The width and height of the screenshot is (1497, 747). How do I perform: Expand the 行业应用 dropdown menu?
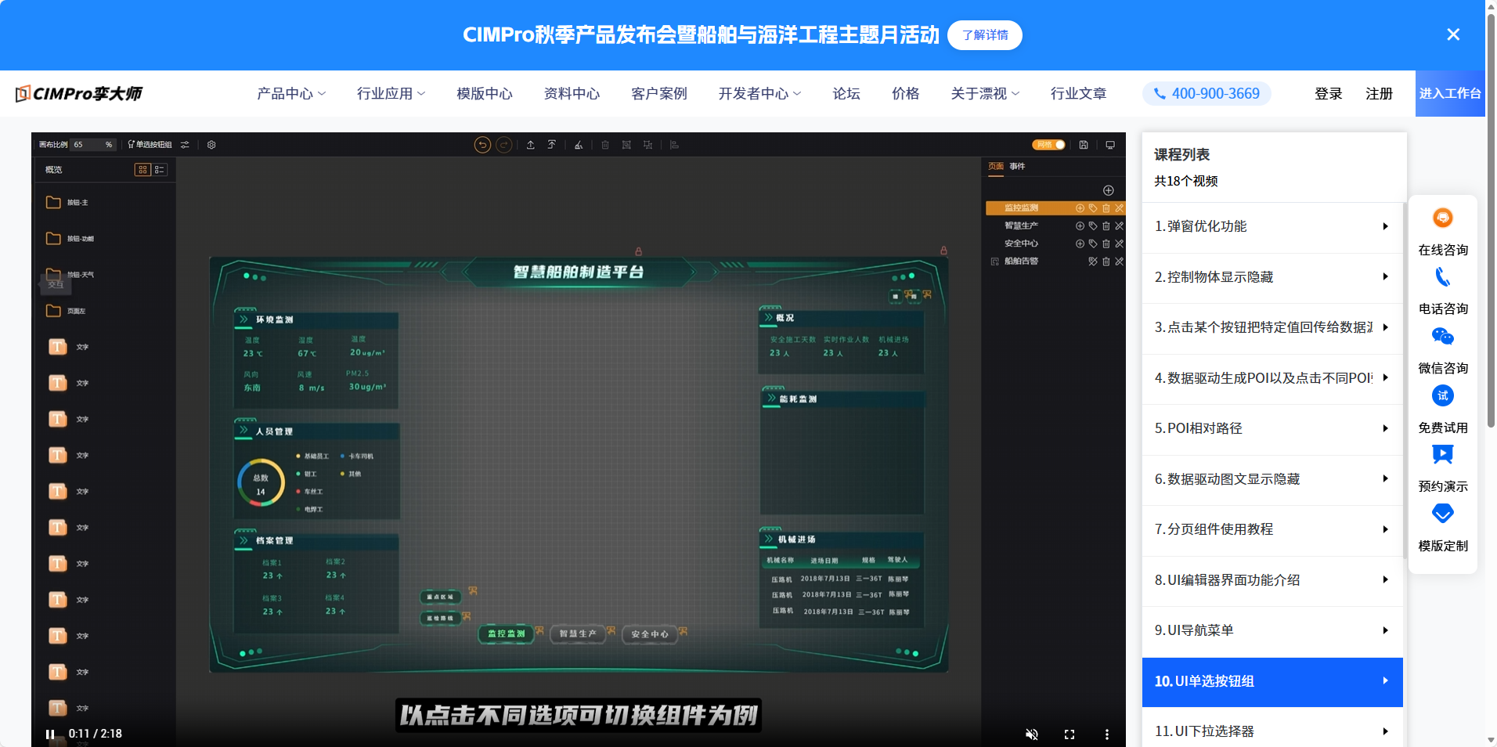pos(391,94)
